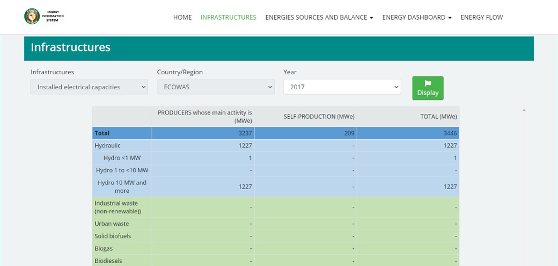Image resolution: width=558 pixels, height=266 pixels.
Task: Click the 'Hydro 1 to <10 MW' row label
Action: click(x=122, y=170)
